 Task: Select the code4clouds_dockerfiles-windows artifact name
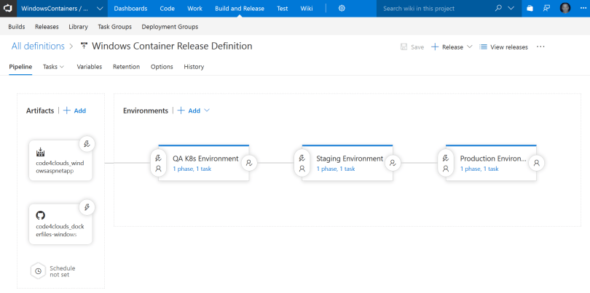pos(60,230)
